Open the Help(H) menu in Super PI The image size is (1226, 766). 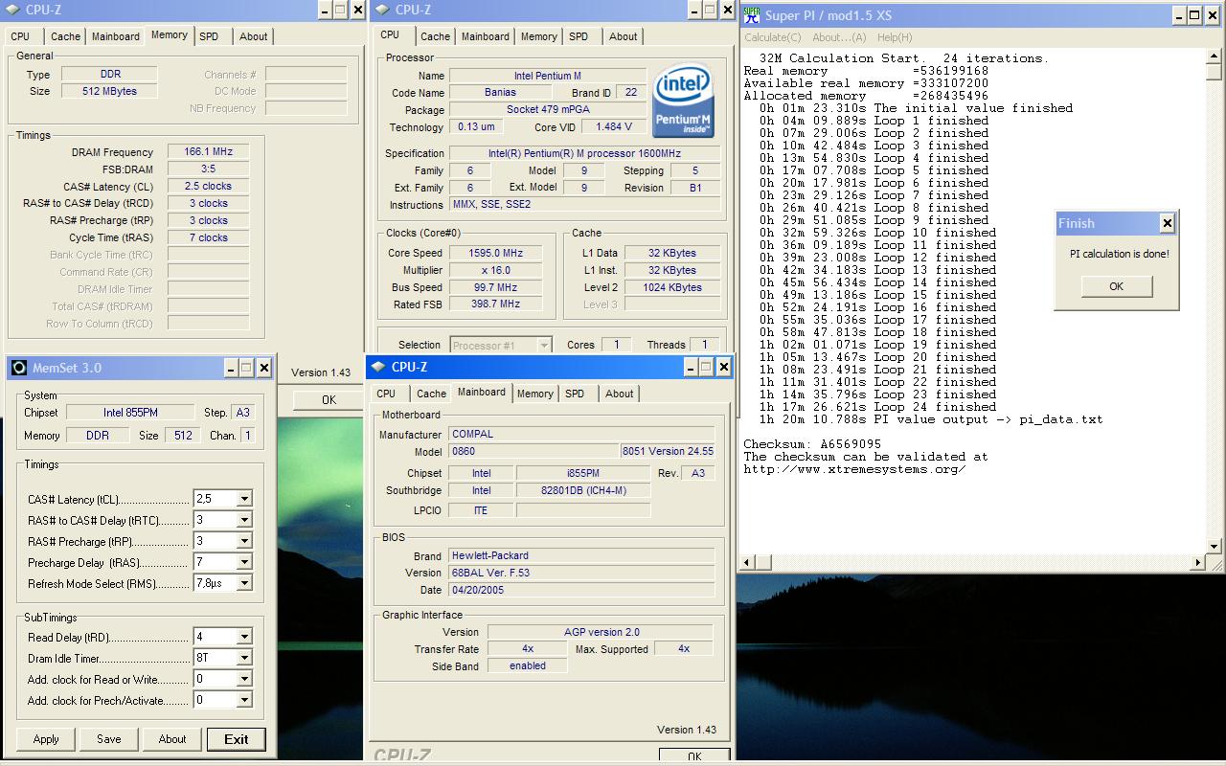(x=895, y=37)
